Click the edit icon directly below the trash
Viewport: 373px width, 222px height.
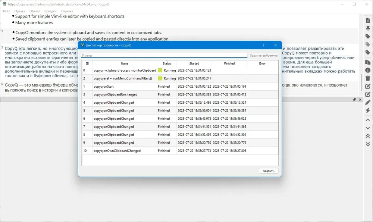click(368, 86)
